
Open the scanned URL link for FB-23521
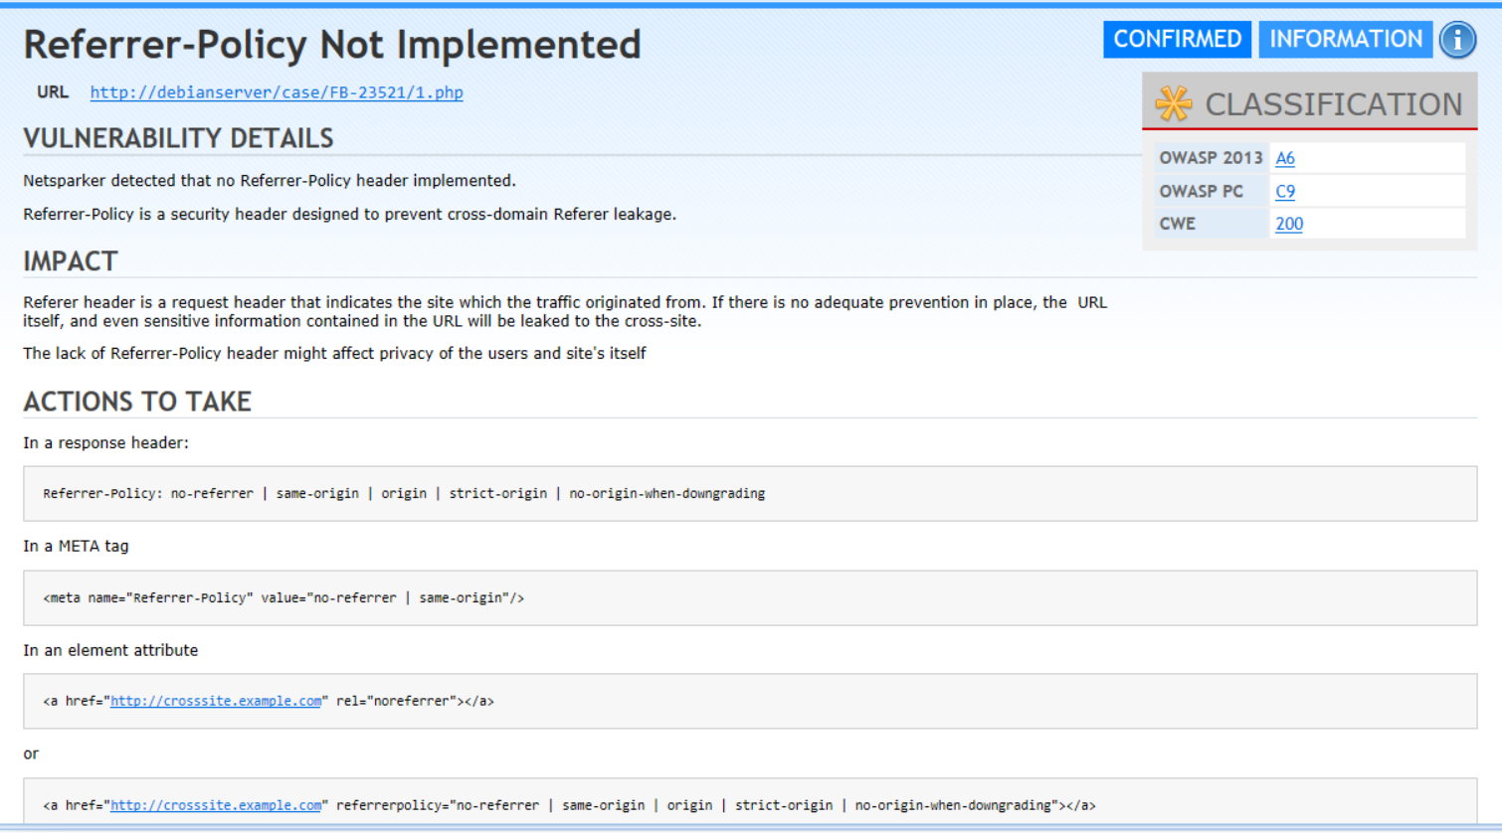tap(276, 91)
